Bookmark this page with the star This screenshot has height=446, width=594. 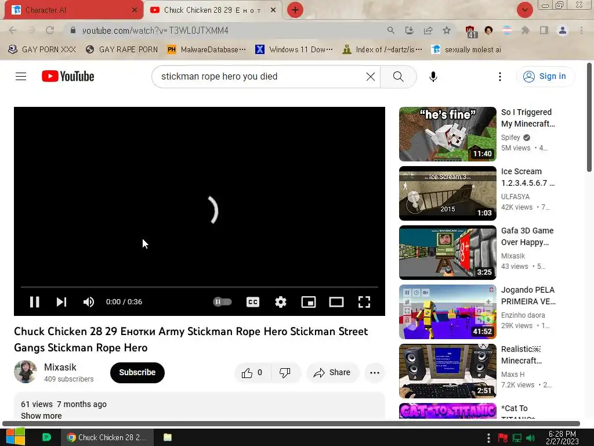click(x=447, y=30)
